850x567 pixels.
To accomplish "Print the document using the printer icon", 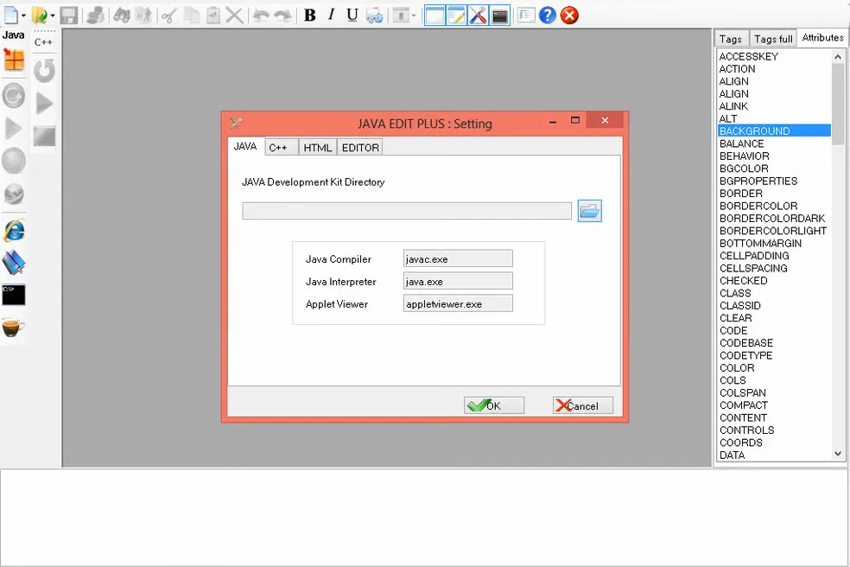I will click(x=94, y=15).
